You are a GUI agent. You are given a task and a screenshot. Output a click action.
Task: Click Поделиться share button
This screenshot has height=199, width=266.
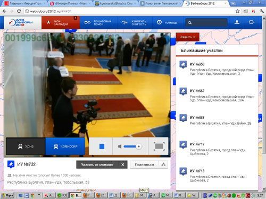(144, 165)
